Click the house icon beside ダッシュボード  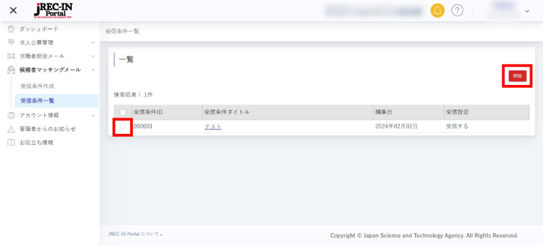point(11,29)
